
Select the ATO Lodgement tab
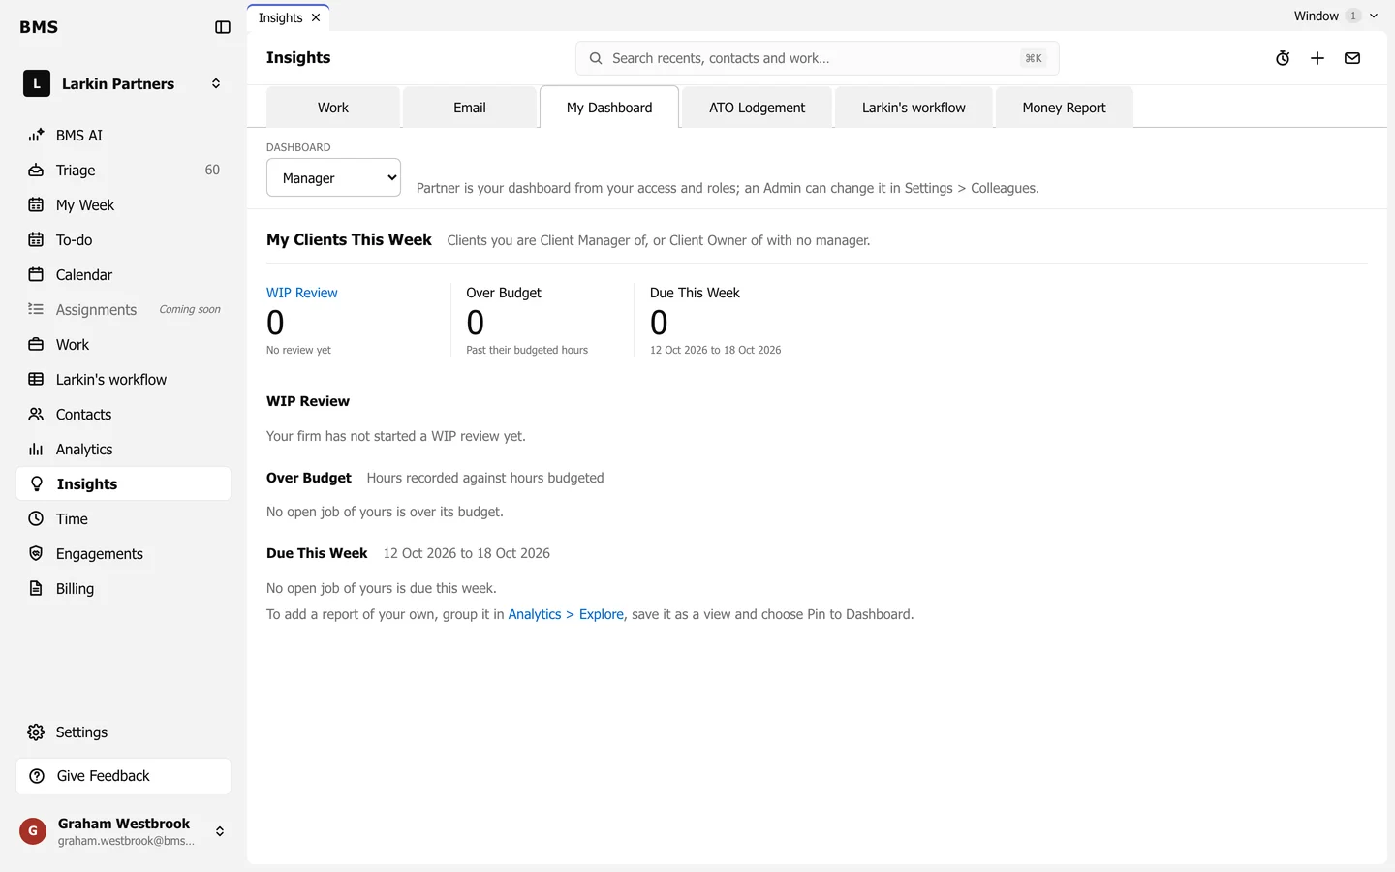click(757, 108)
